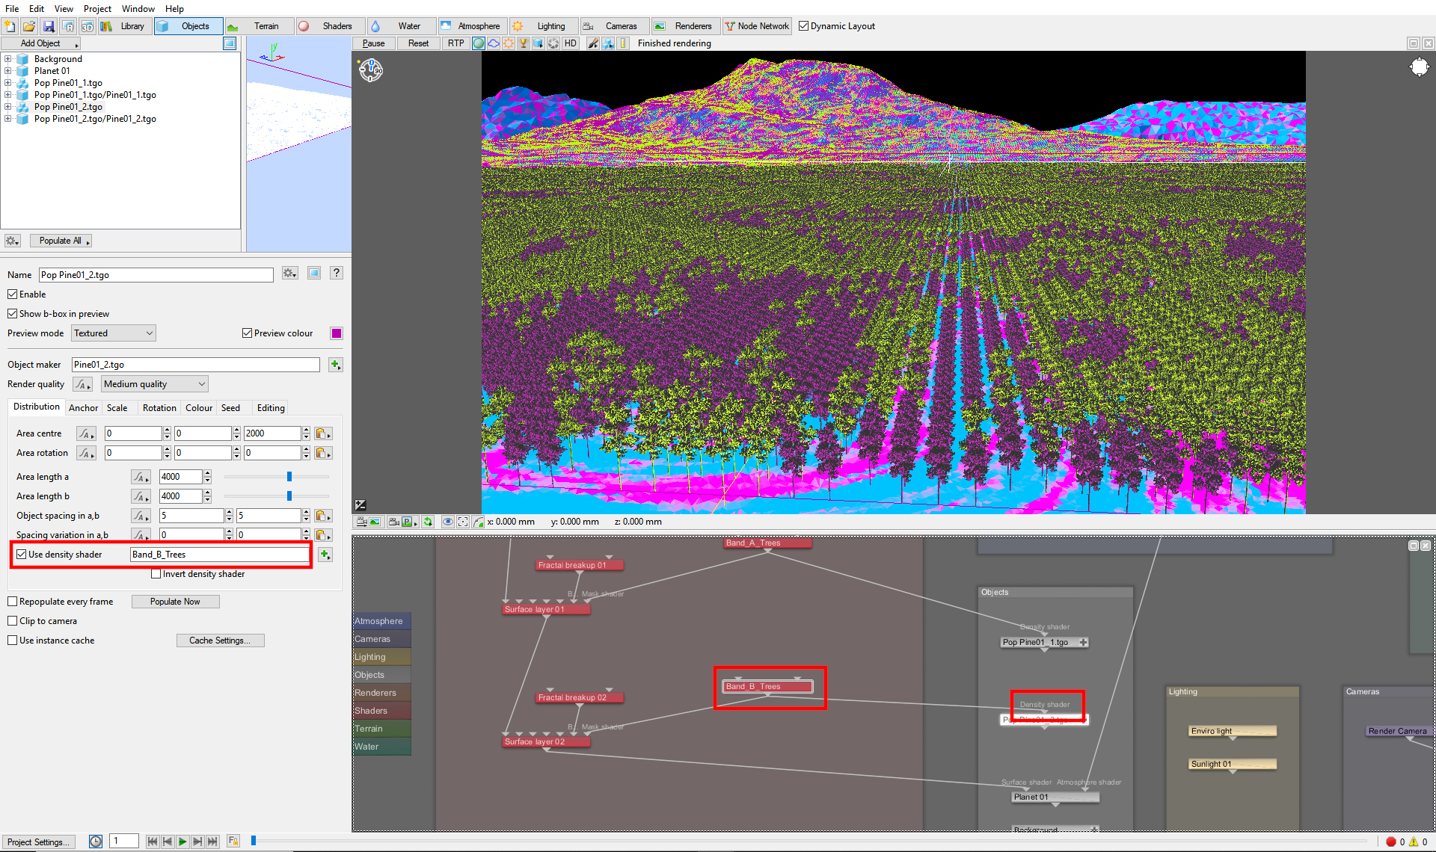This screenshot has height=852, width=1436.
Task: Enable Clip to camera checkbox
Action: (12, 621)
